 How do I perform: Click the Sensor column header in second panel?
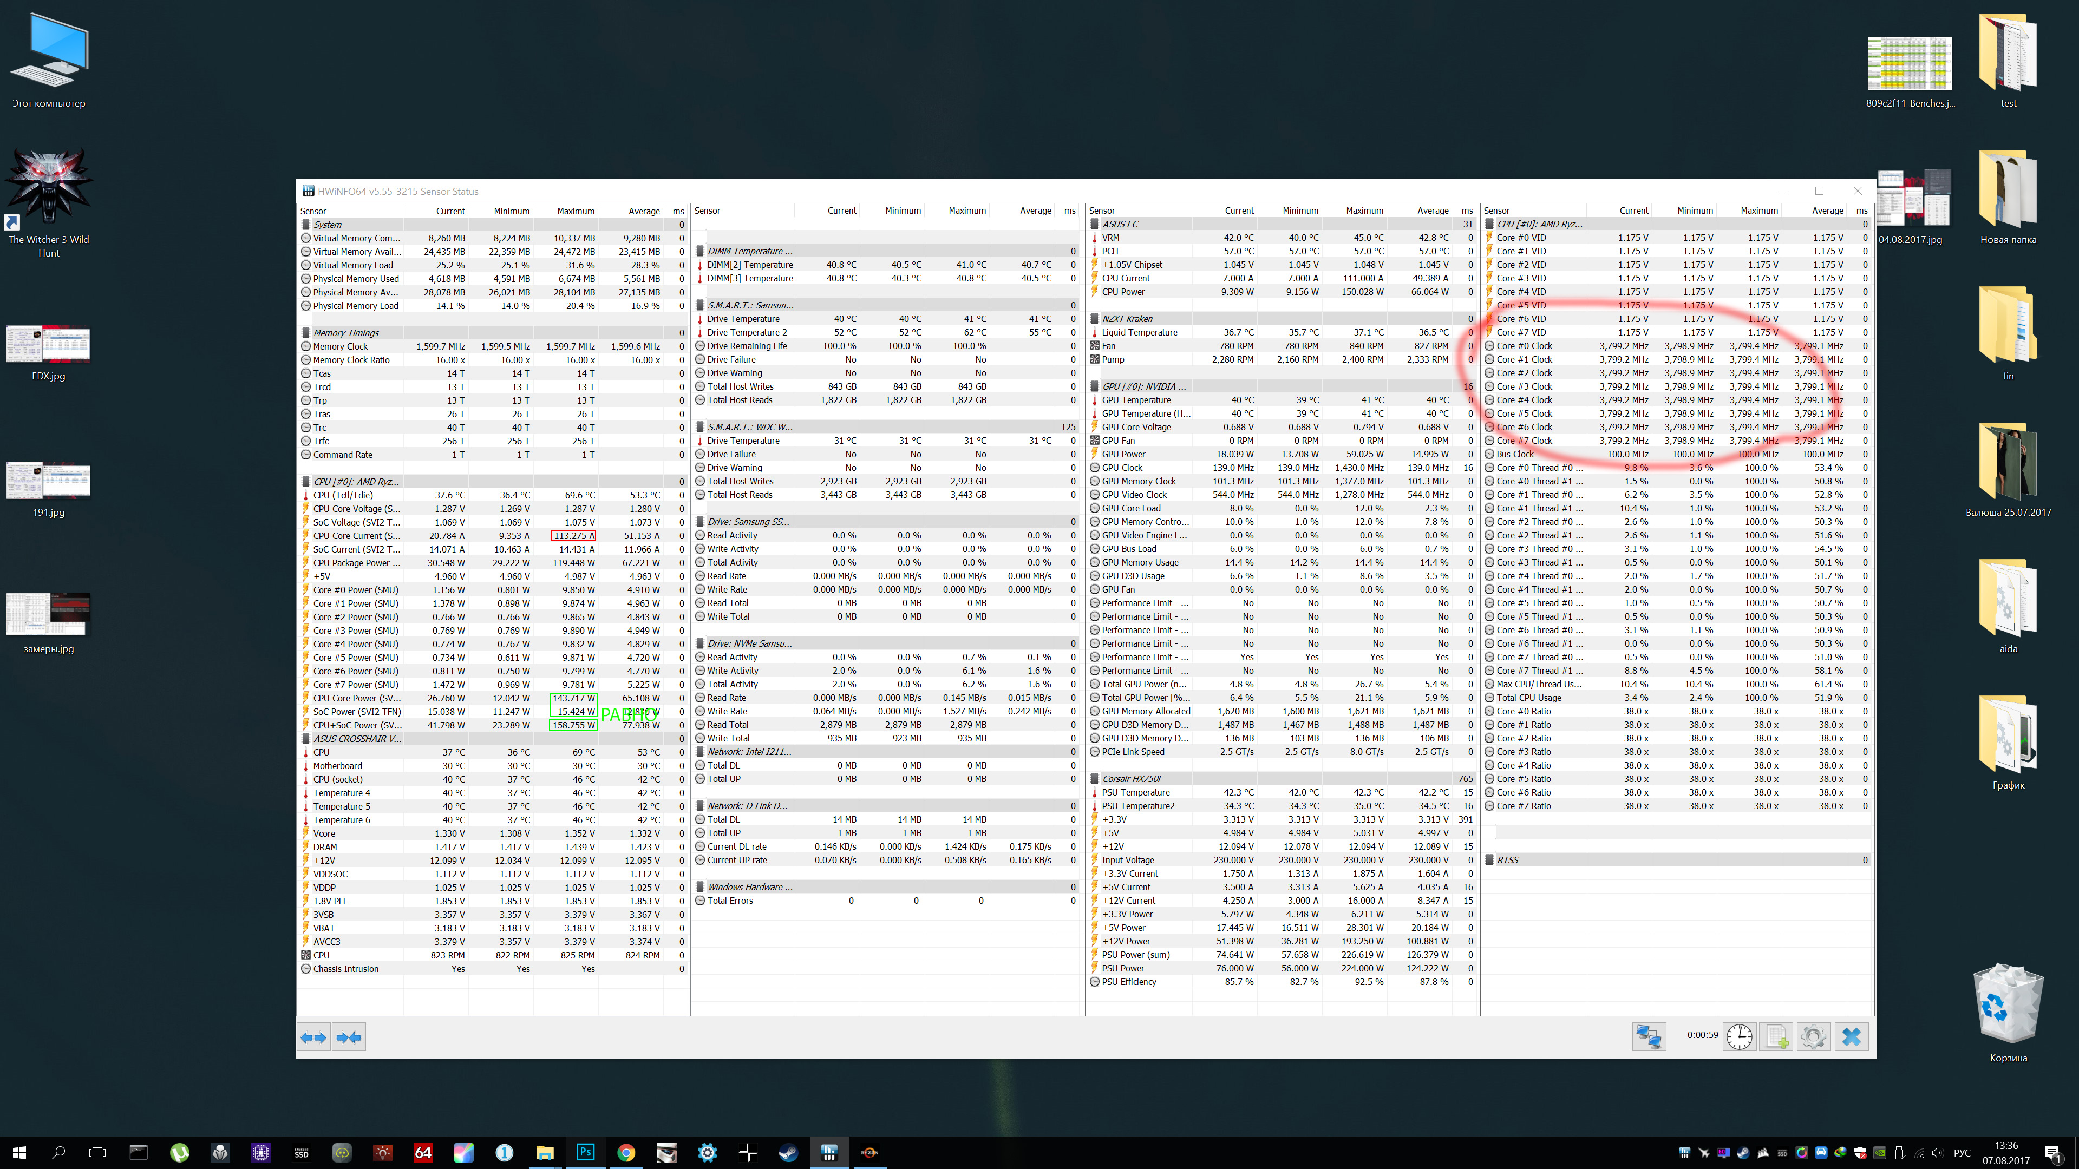pos(708,211)
